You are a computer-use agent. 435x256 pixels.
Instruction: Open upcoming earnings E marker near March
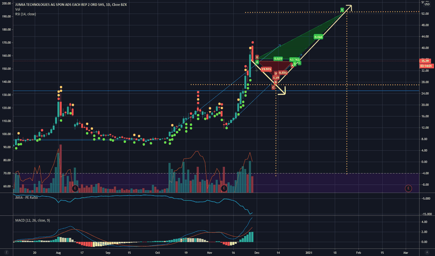[408, 189]
